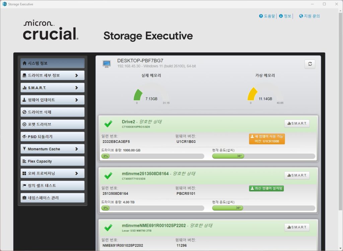Expand 오버 프로비저닝 chevron arrow
The width and height of the screenshot is (343, 251).
tap(77, 173)
